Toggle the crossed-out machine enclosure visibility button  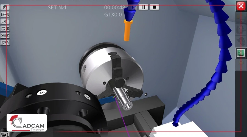5,43
